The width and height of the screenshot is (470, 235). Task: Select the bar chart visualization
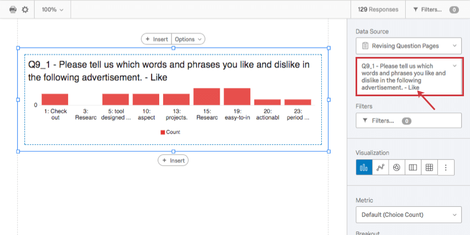(364, 168)
